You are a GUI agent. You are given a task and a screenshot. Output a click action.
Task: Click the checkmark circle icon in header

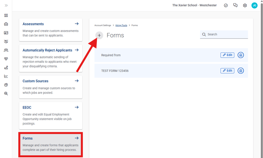[226, 5]
